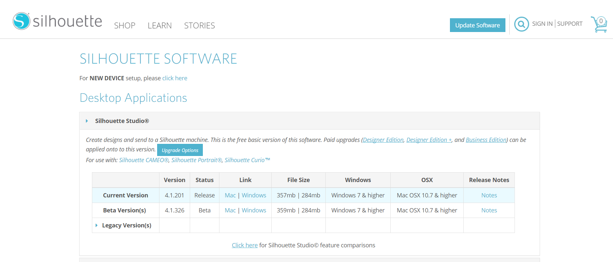
Task: Open Notes for Beta Version 4.1.326
Action: point(489,210)
